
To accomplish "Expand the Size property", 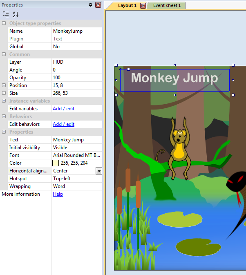I will coord(4,93).
